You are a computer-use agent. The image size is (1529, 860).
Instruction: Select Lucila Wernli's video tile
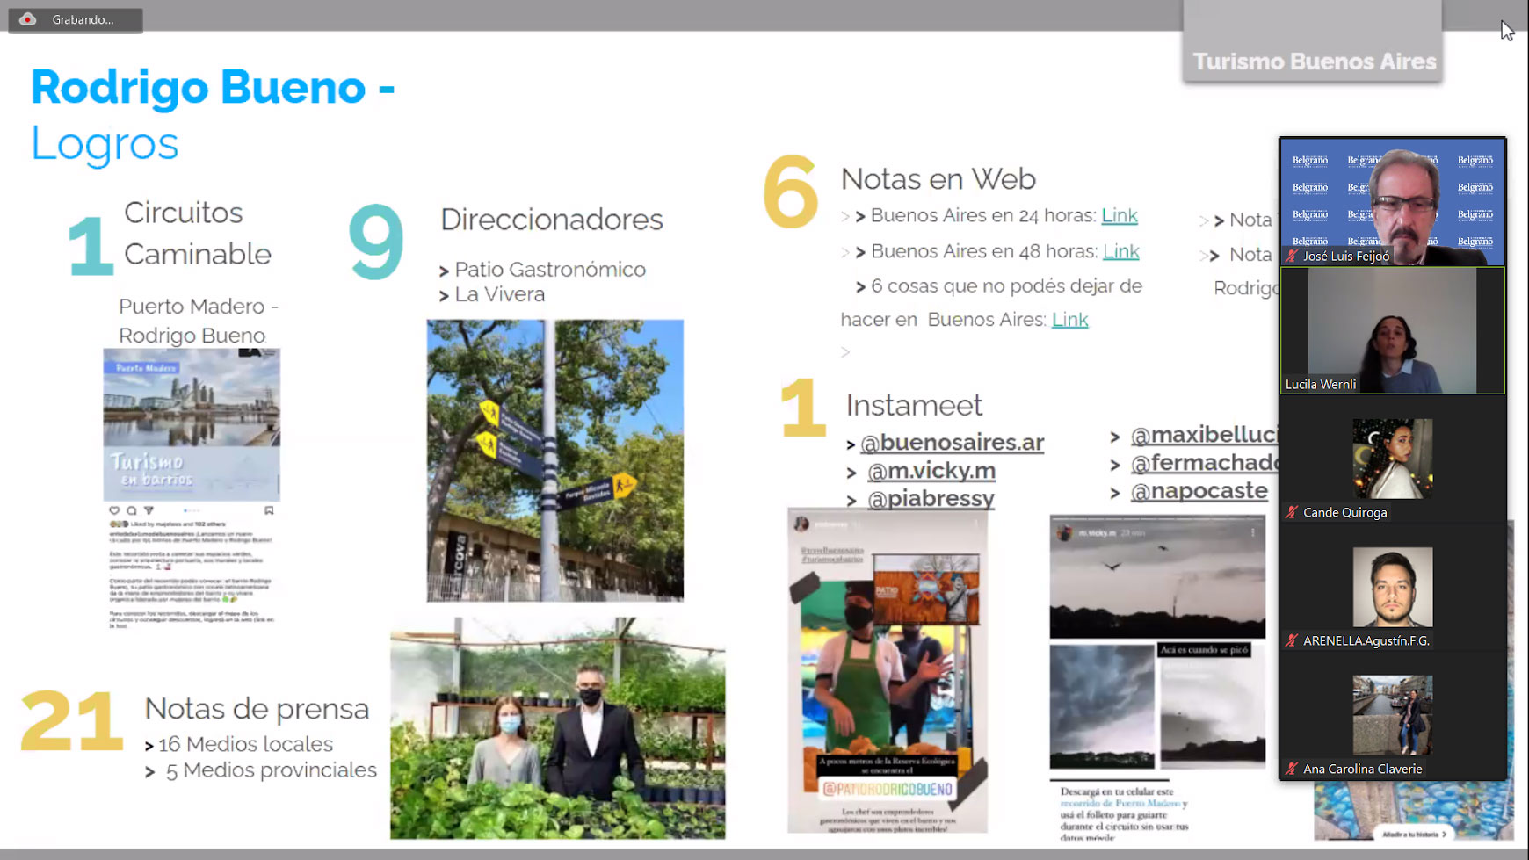coord(1392,330)
